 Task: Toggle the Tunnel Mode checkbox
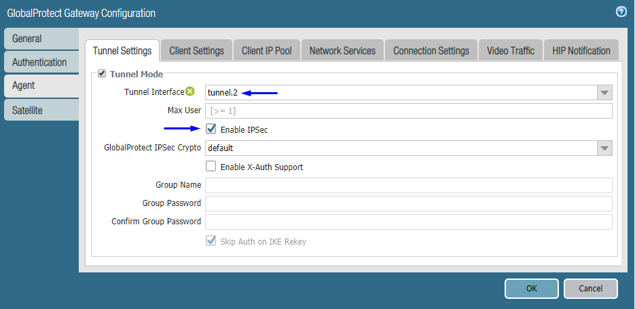(x=103, y=74)
